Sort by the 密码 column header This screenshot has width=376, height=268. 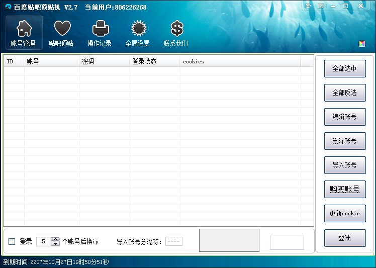(105, 62)
